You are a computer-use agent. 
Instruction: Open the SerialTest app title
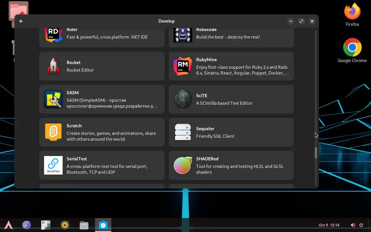(x=77, y=159)
